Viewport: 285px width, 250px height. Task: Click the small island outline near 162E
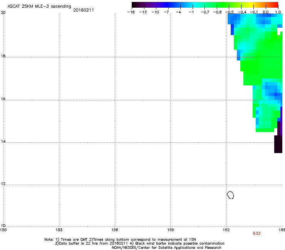click(x=230, y=195)
